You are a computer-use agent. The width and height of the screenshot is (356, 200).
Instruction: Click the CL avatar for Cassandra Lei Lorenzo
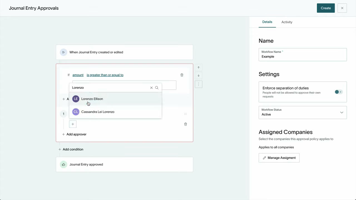pyautogui.click(x=76, y=112)
